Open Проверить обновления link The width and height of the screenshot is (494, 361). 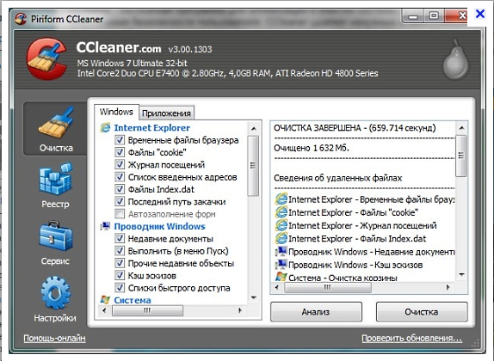tap(411, 338)
